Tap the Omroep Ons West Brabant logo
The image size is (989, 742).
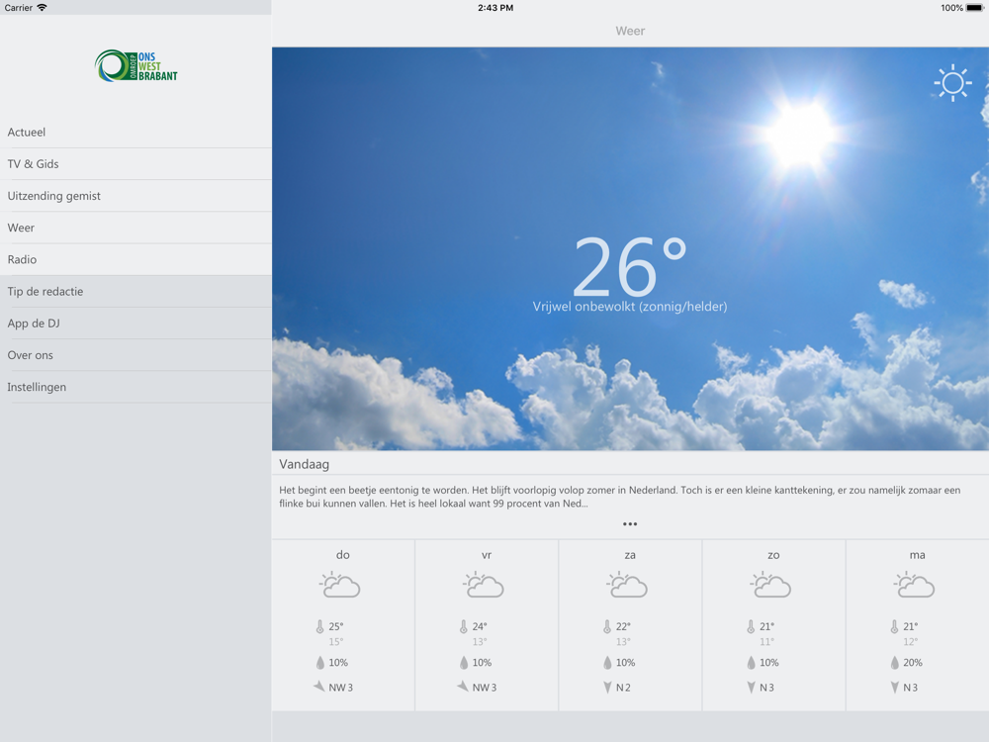[x=136, y=66]
